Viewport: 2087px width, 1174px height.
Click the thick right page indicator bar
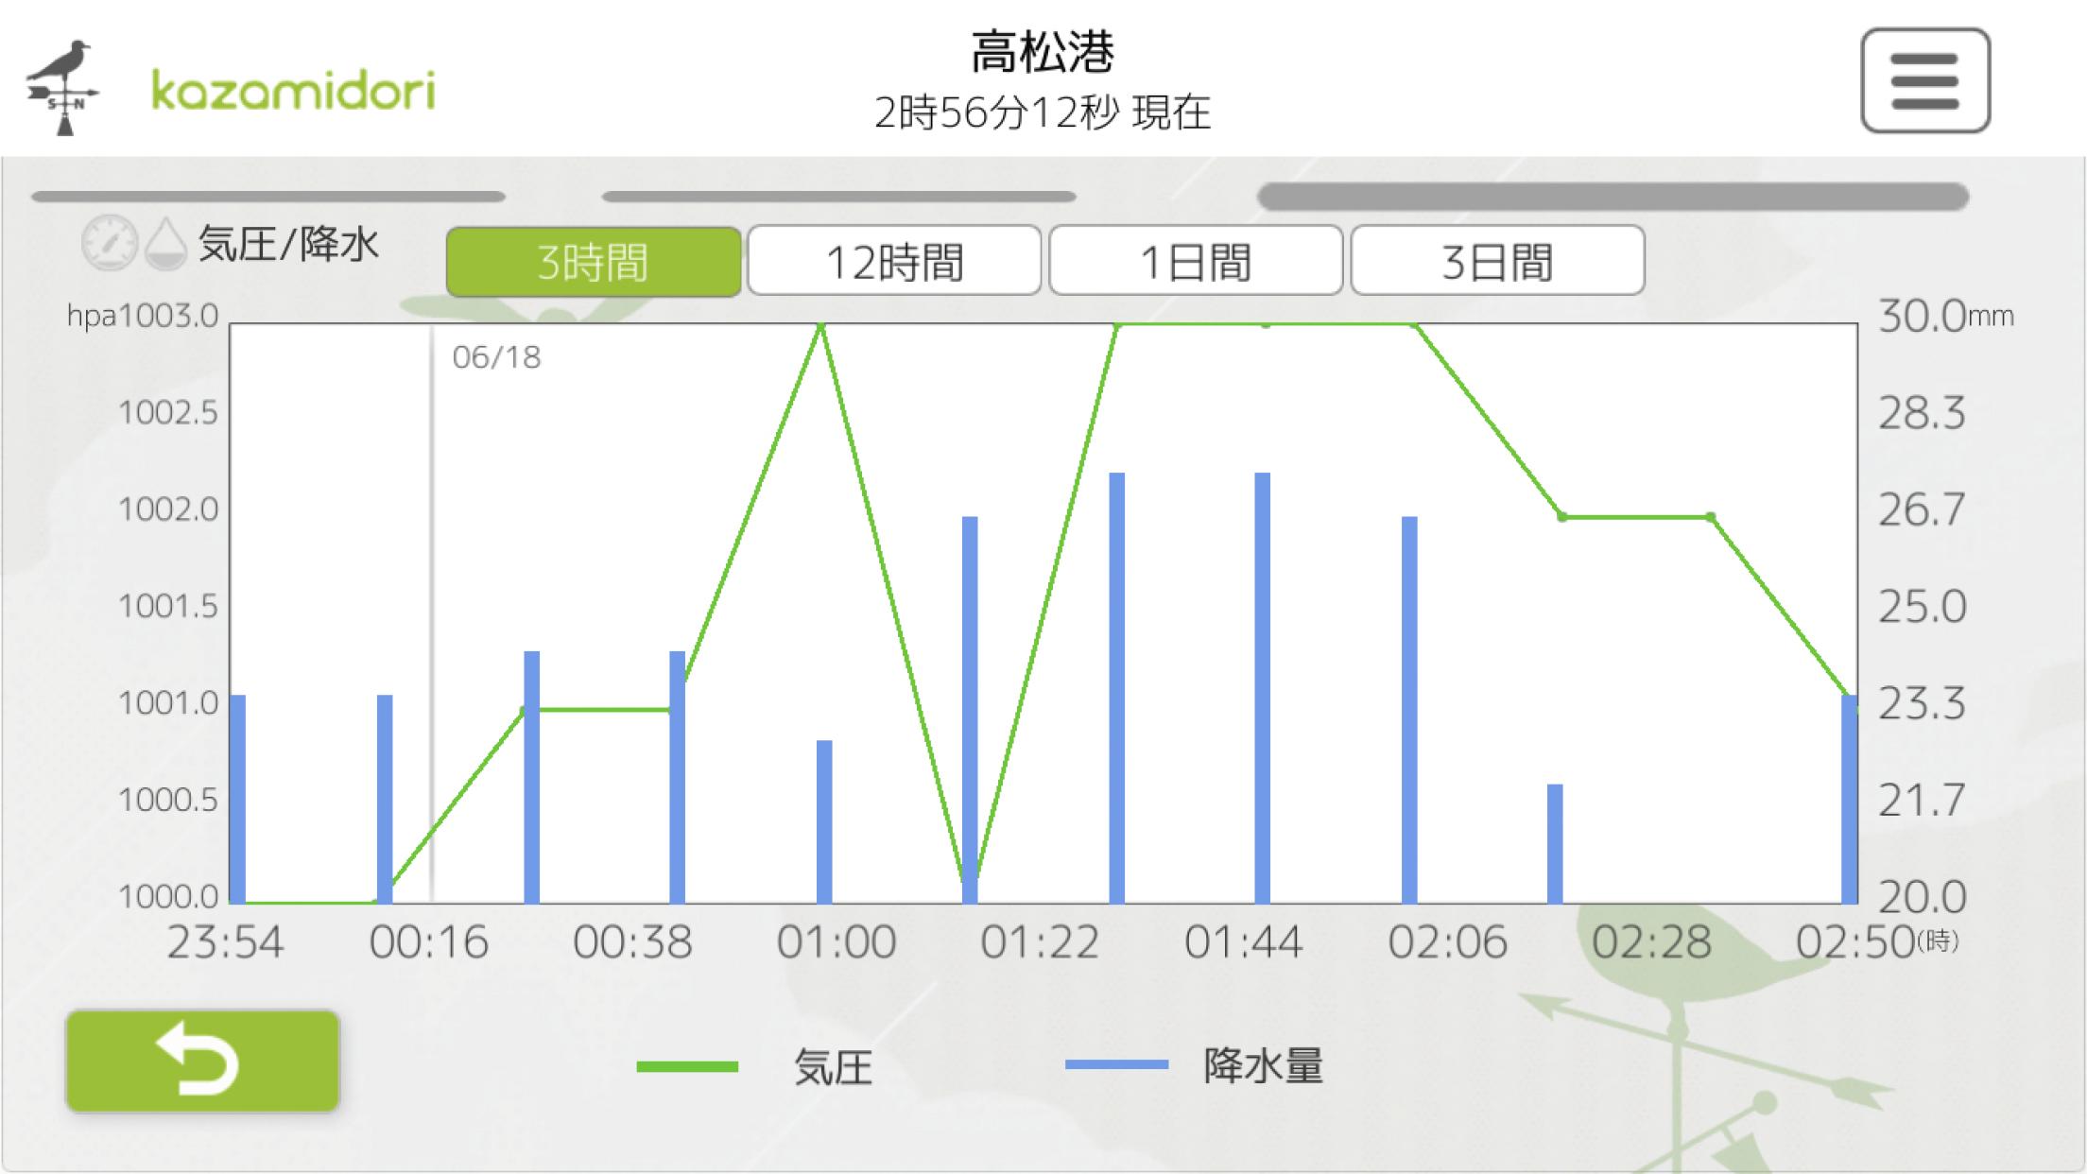(1613, 197)
